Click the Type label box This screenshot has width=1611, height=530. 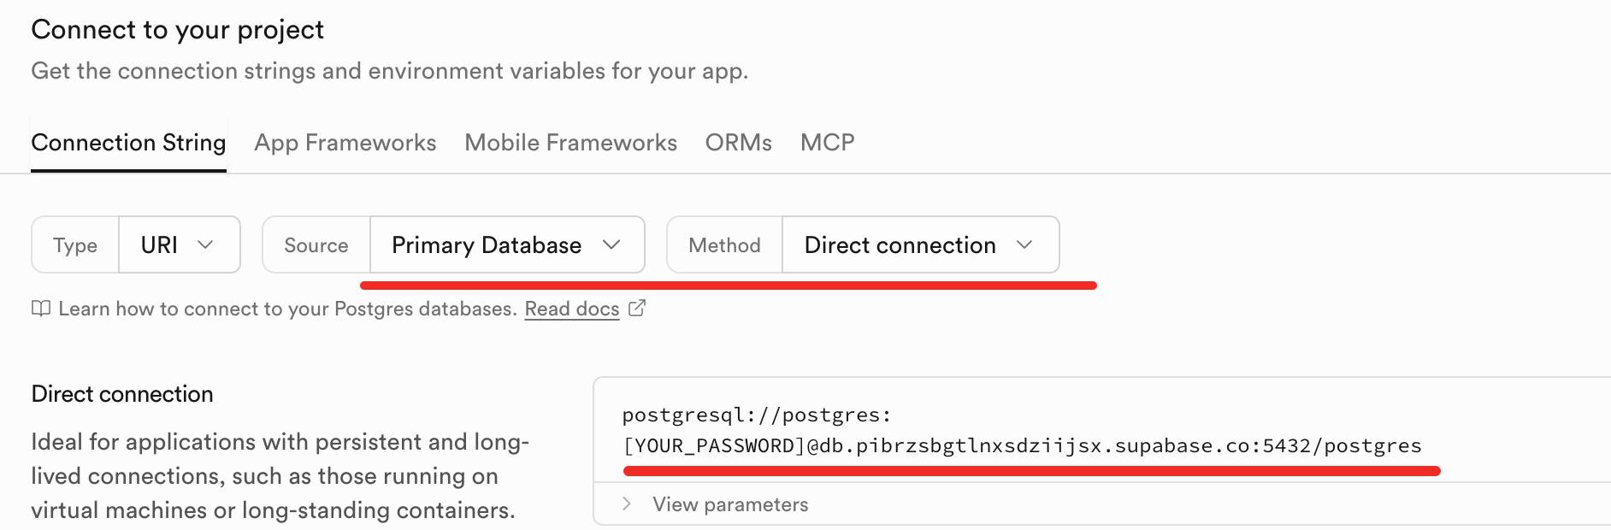click(75, 245)
